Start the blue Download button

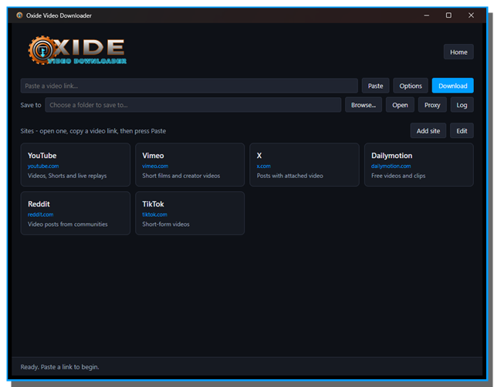[452, 86]
